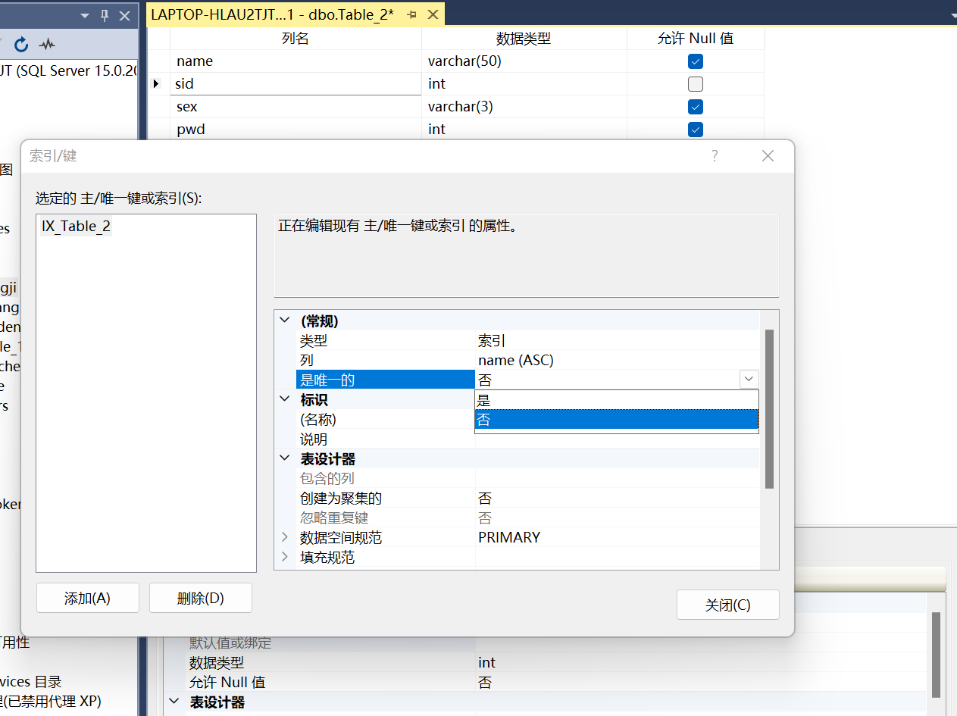
Task: Select the name column name cell
Action: (x=296, y=61)
